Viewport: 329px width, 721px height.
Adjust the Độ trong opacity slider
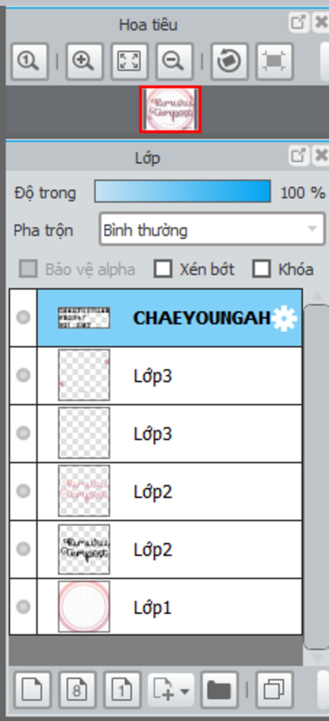(182, 192)
